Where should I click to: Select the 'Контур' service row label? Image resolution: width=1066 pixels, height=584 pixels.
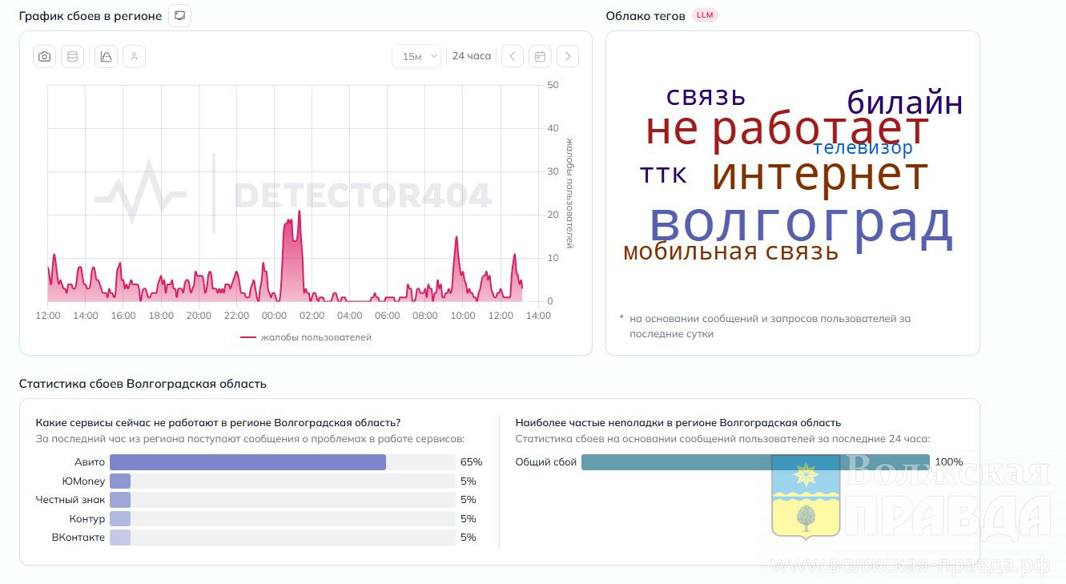87,518
